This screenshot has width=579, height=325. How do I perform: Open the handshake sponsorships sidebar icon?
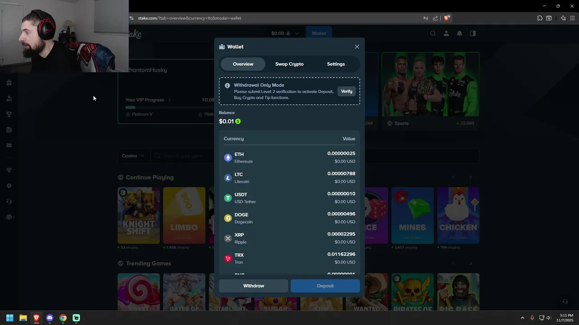point(9,170)
